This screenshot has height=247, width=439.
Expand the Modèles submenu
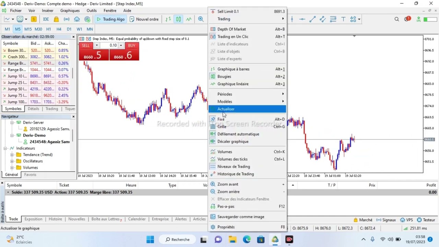pyautogui.click(x=247, y=102)
